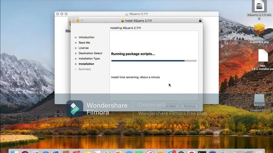Viewport: 273px width, 153px height.
Task: Click the "Install XQuartz 2.7.11" window title
Action: [x=138, y=21]
